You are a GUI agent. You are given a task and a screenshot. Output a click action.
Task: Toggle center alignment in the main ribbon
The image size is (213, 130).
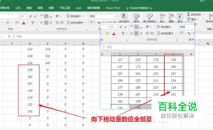click(x=46, y=22)
